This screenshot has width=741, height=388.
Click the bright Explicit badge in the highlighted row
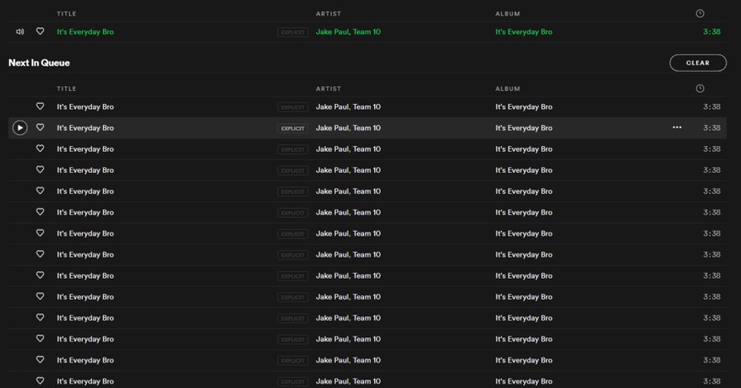click(292, 128)
